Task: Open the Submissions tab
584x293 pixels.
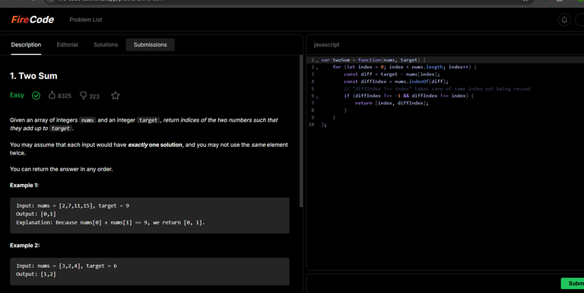Action: pyautogui.click(x=150, y=45)
